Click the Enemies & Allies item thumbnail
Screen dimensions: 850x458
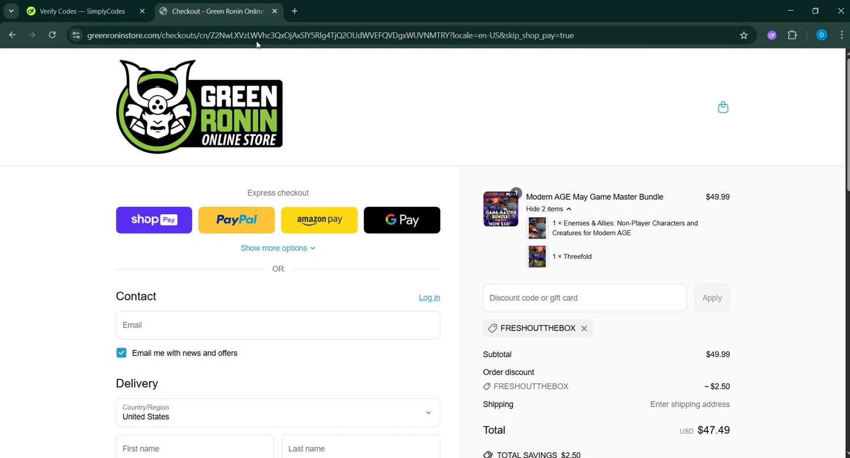coord(537,228)
